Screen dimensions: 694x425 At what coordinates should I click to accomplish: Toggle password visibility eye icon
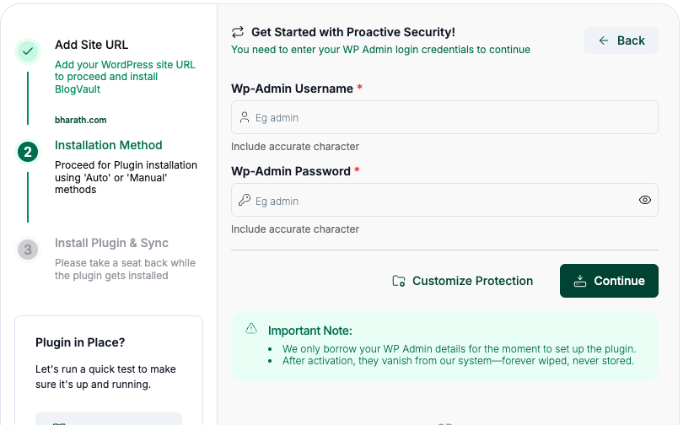coord(644,200)
